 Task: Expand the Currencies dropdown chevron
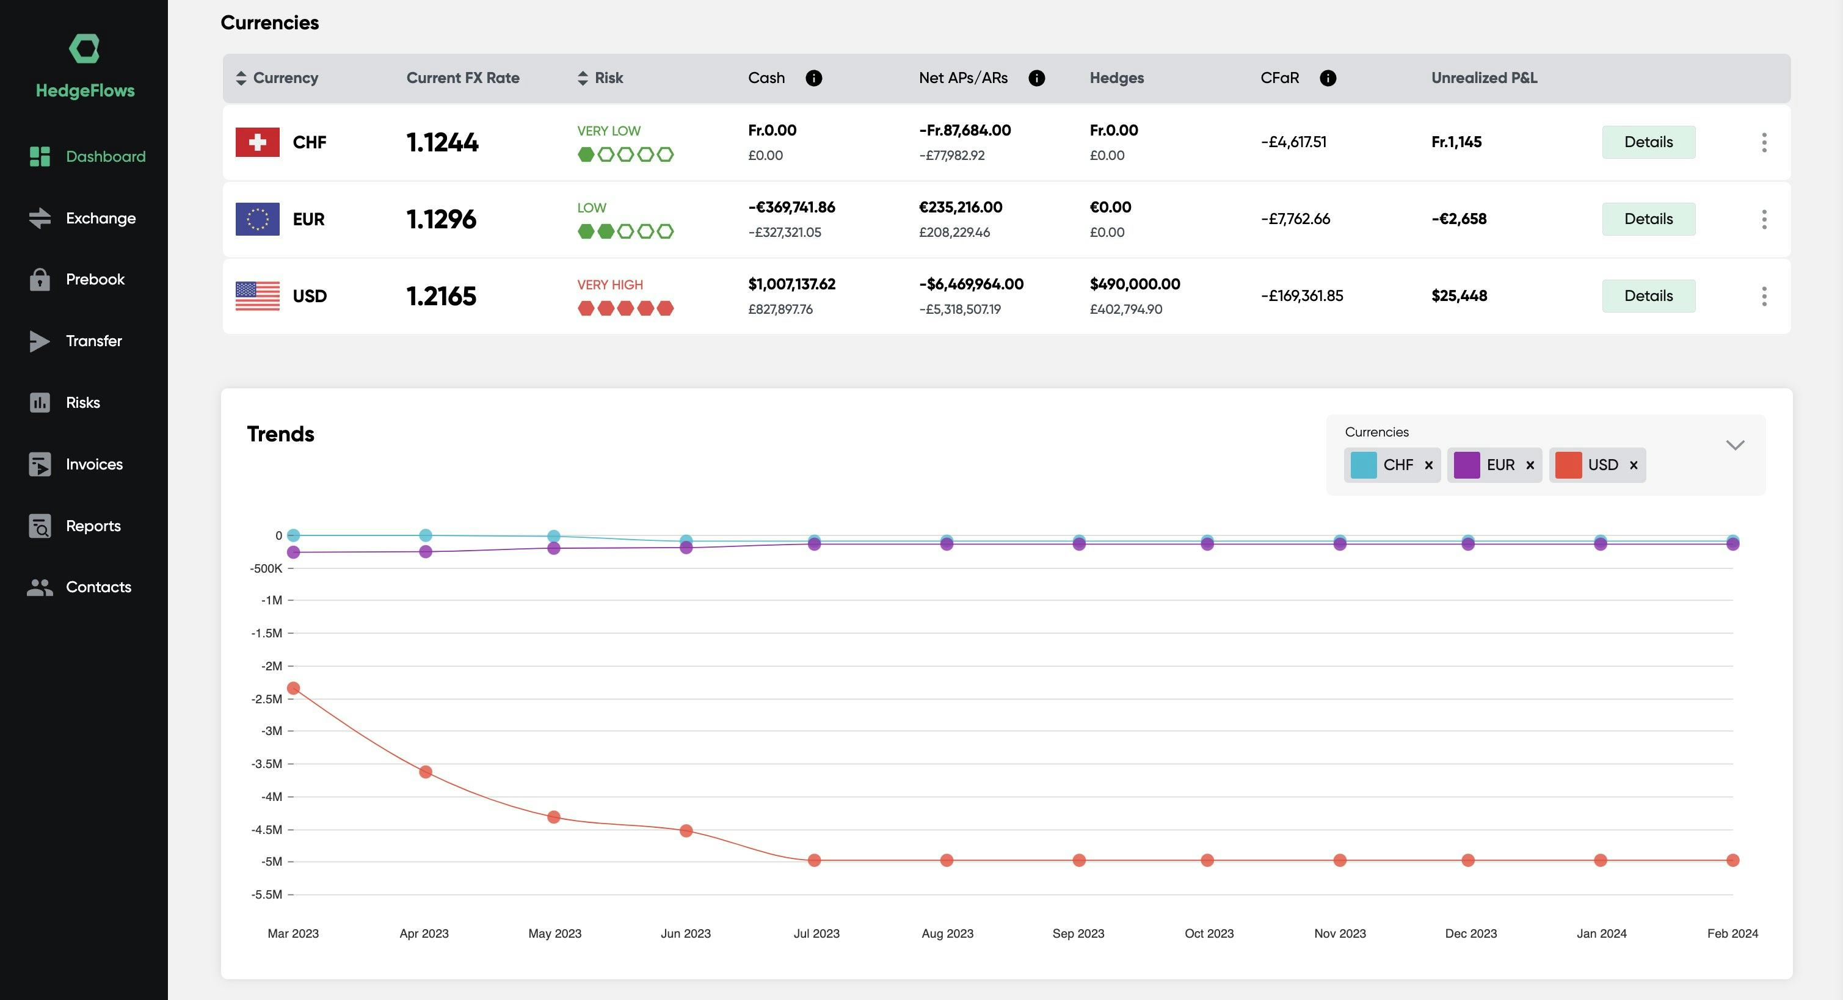1735,445
